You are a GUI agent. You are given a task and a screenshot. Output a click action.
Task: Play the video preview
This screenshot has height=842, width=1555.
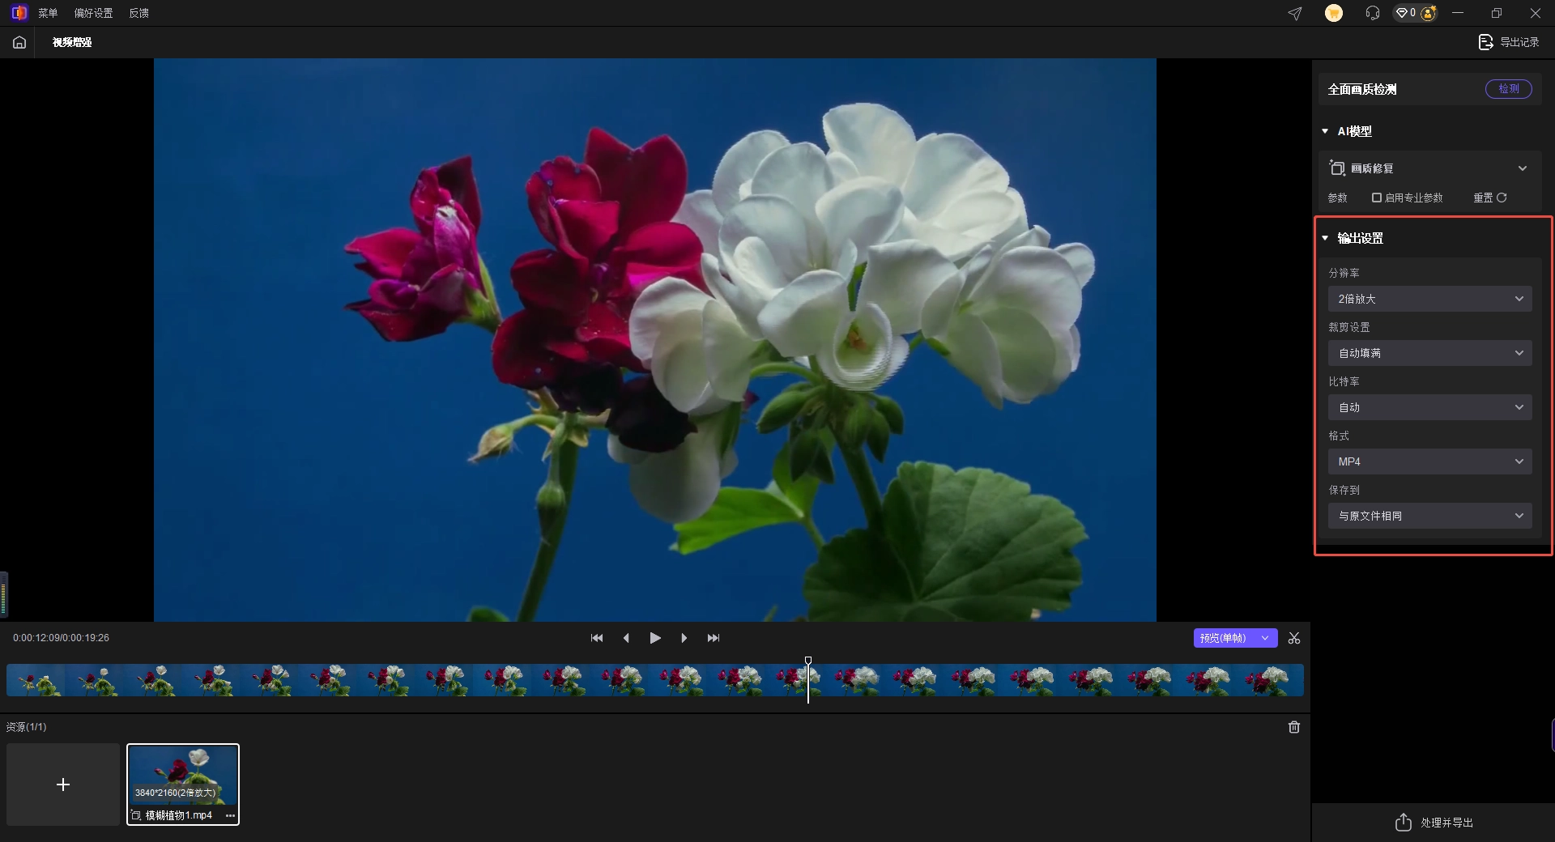pyautogui.click(x=655, y=638)
